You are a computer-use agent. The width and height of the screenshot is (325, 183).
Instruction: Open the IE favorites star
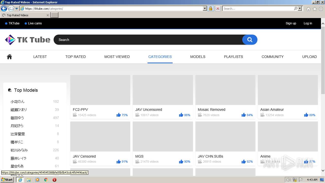click(x=315, y=9)
